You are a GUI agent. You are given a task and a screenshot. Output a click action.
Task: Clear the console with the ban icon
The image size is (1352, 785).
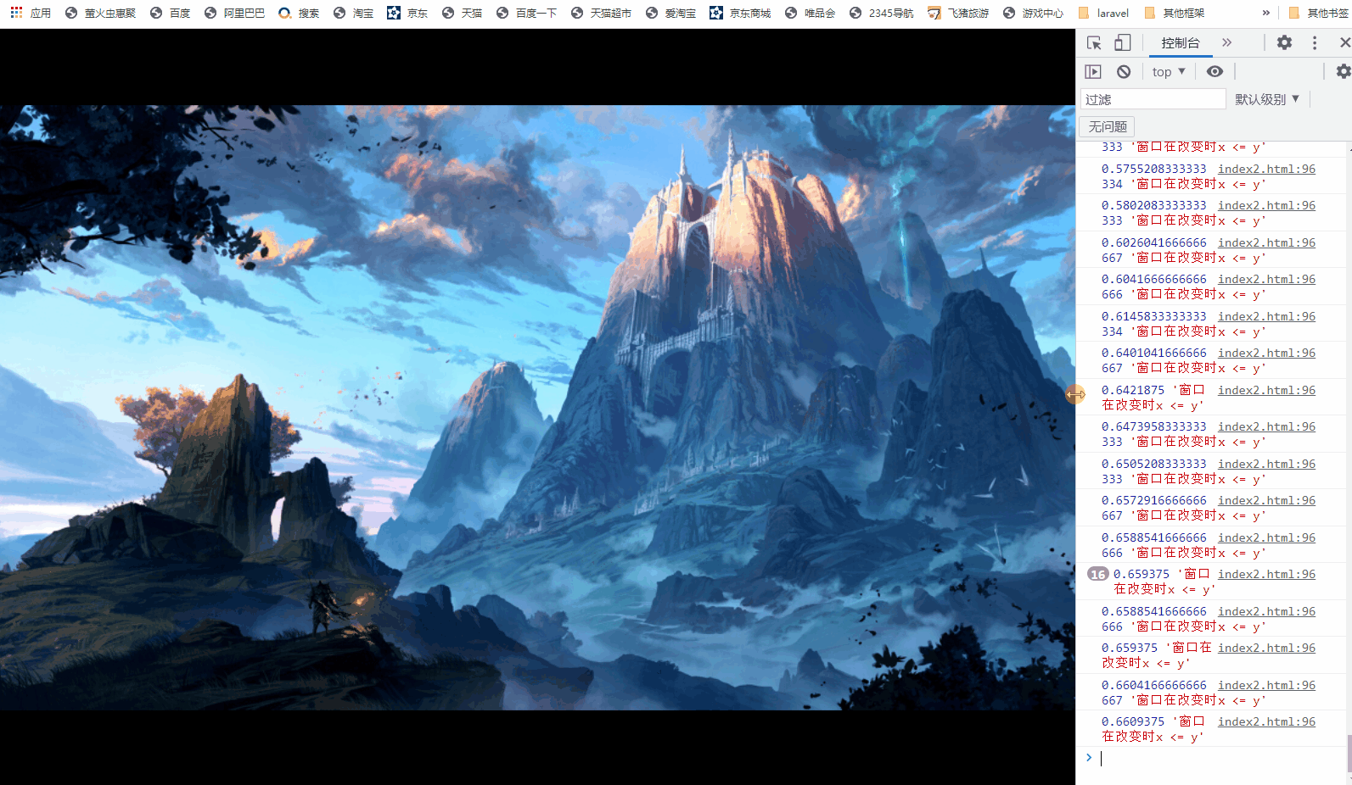click(1124, 72)
